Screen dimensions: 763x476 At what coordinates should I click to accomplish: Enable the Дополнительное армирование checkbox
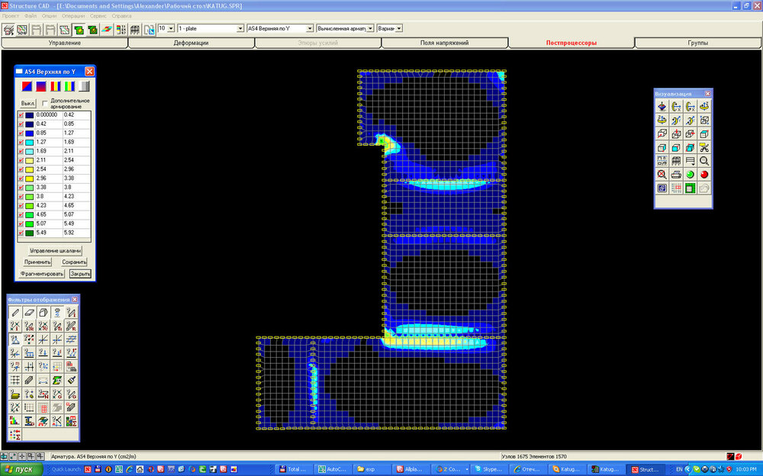46,103
